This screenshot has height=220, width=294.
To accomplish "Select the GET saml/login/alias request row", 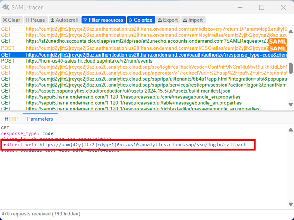I will [x=144, y=35].
